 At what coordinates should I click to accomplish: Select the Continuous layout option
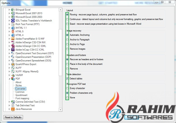pos(67,19)
